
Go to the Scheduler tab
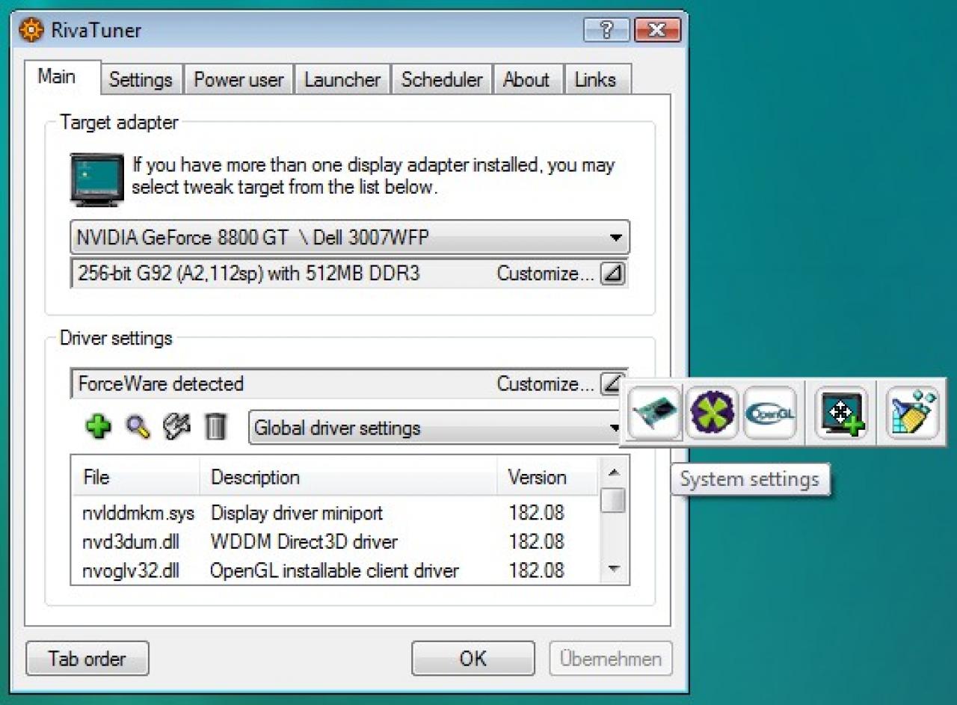click(x=442, y=79)
